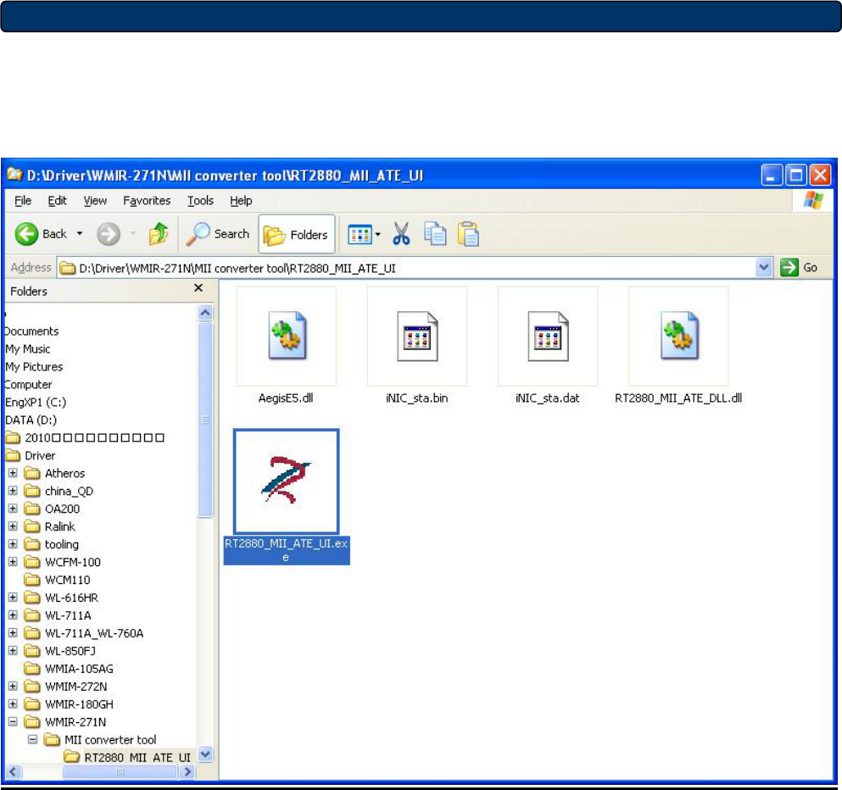Select the WMIR-180GH folder in tree
This screenshot has height=790, width=842.
[x=79, y=704]
